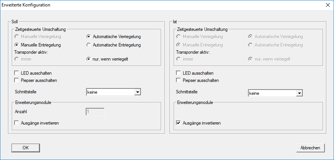
Task: Toggle LED ausschalten checkbox in Ist
Action: tap(178, 73)
